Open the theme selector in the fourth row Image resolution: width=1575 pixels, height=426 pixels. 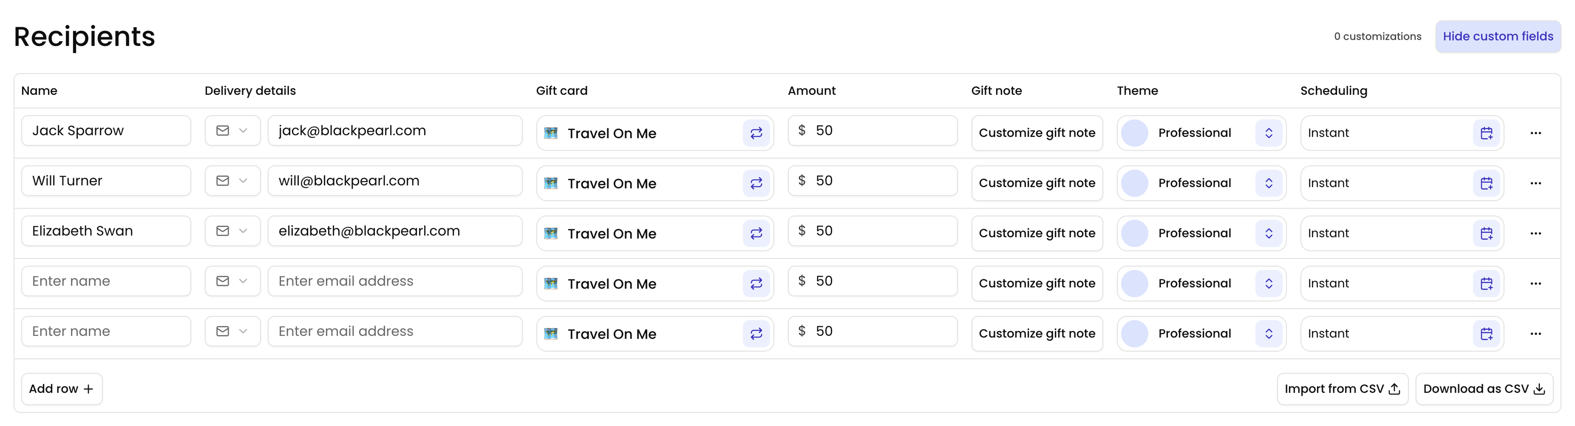[x=1269, y=284]
